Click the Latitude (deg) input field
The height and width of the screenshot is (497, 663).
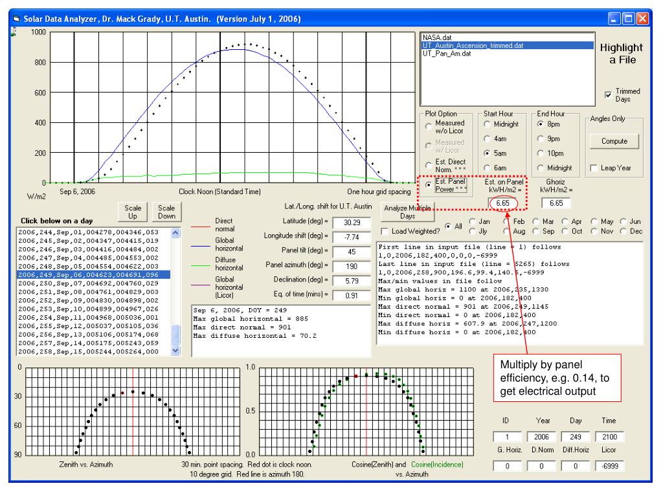(352, 223)
